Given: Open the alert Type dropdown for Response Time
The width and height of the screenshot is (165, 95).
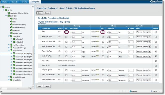Looking at the screenshot, I should (144, 37).
